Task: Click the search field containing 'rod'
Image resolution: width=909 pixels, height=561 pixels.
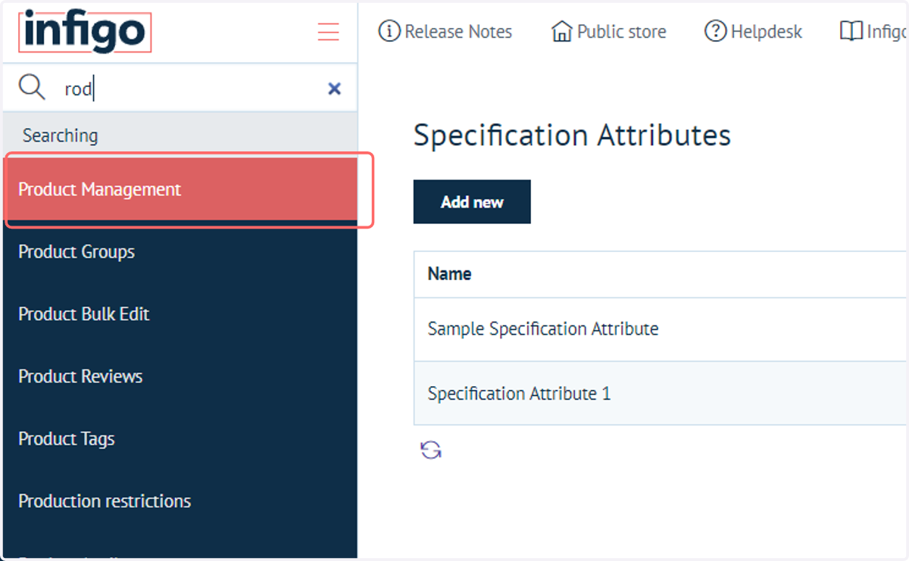Action: point(189,89)
